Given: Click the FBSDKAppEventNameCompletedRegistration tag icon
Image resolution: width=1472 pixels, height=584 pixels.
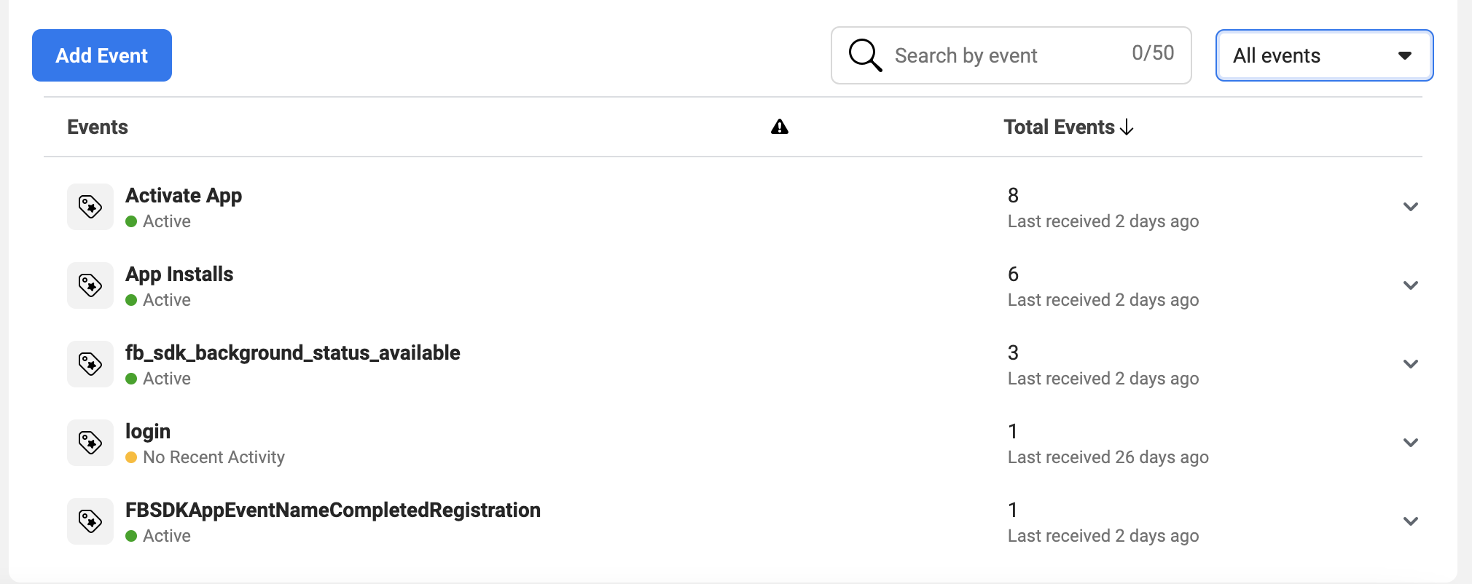Looking at the screenshot, I should coord(90,521).
